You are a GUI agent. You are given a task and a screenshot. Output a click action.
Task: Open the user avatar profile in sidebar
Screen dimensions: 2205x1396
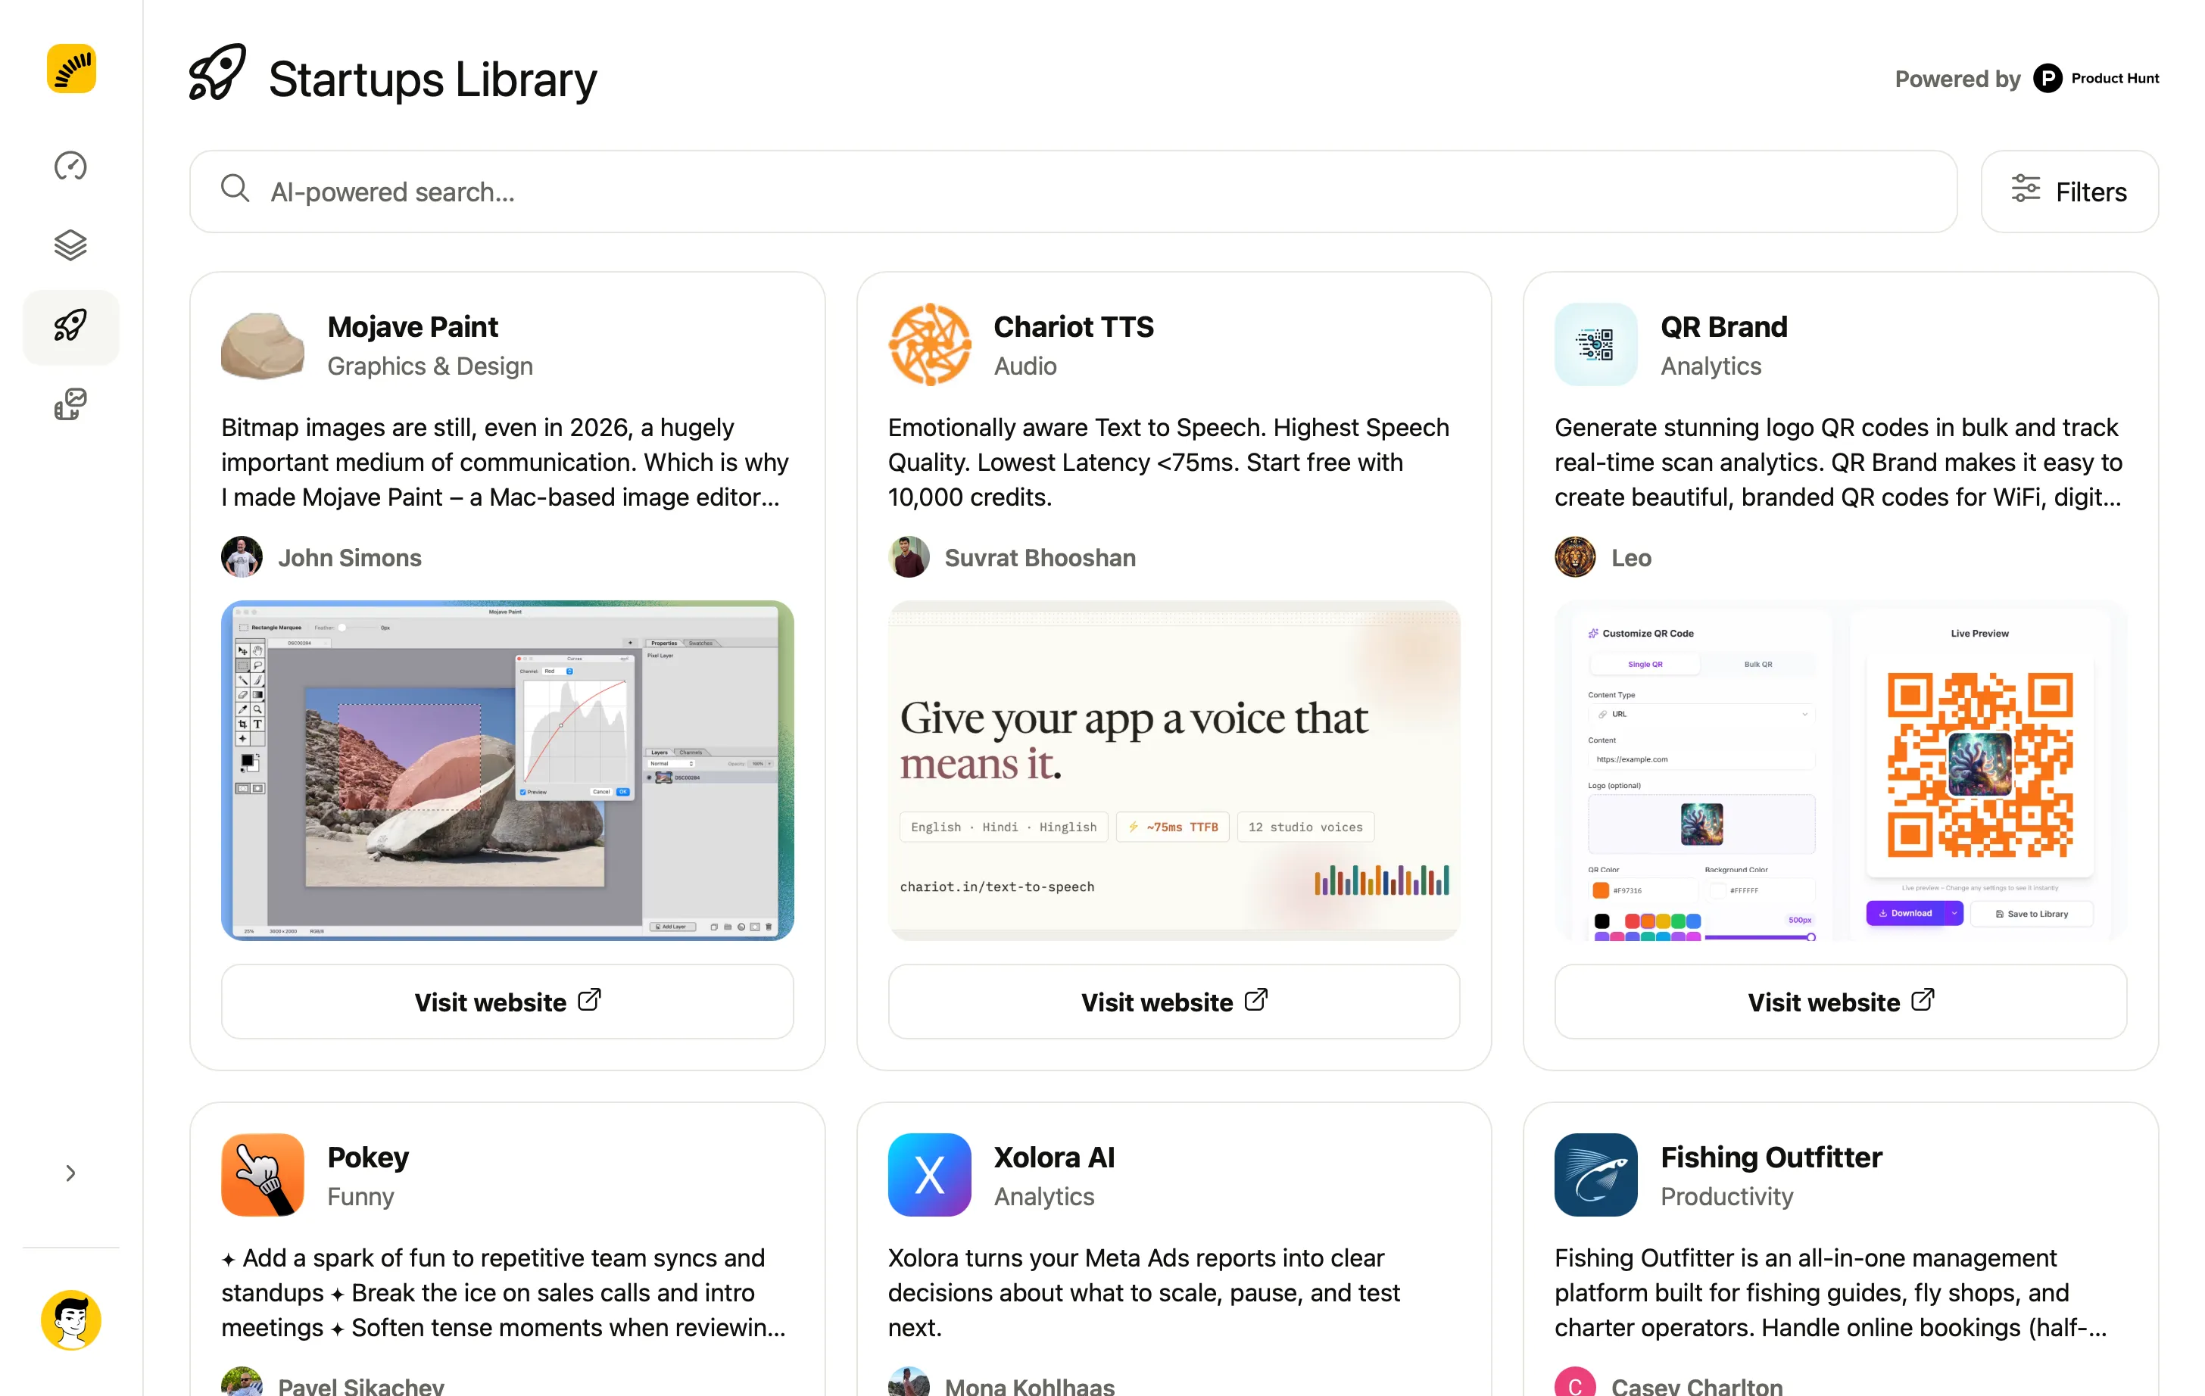[x=70, y=1319]
